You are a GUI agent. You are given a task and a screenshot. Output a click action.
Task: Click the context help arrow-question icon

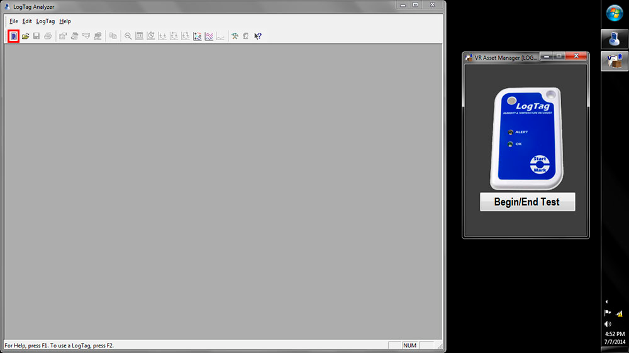click(258, 36)
